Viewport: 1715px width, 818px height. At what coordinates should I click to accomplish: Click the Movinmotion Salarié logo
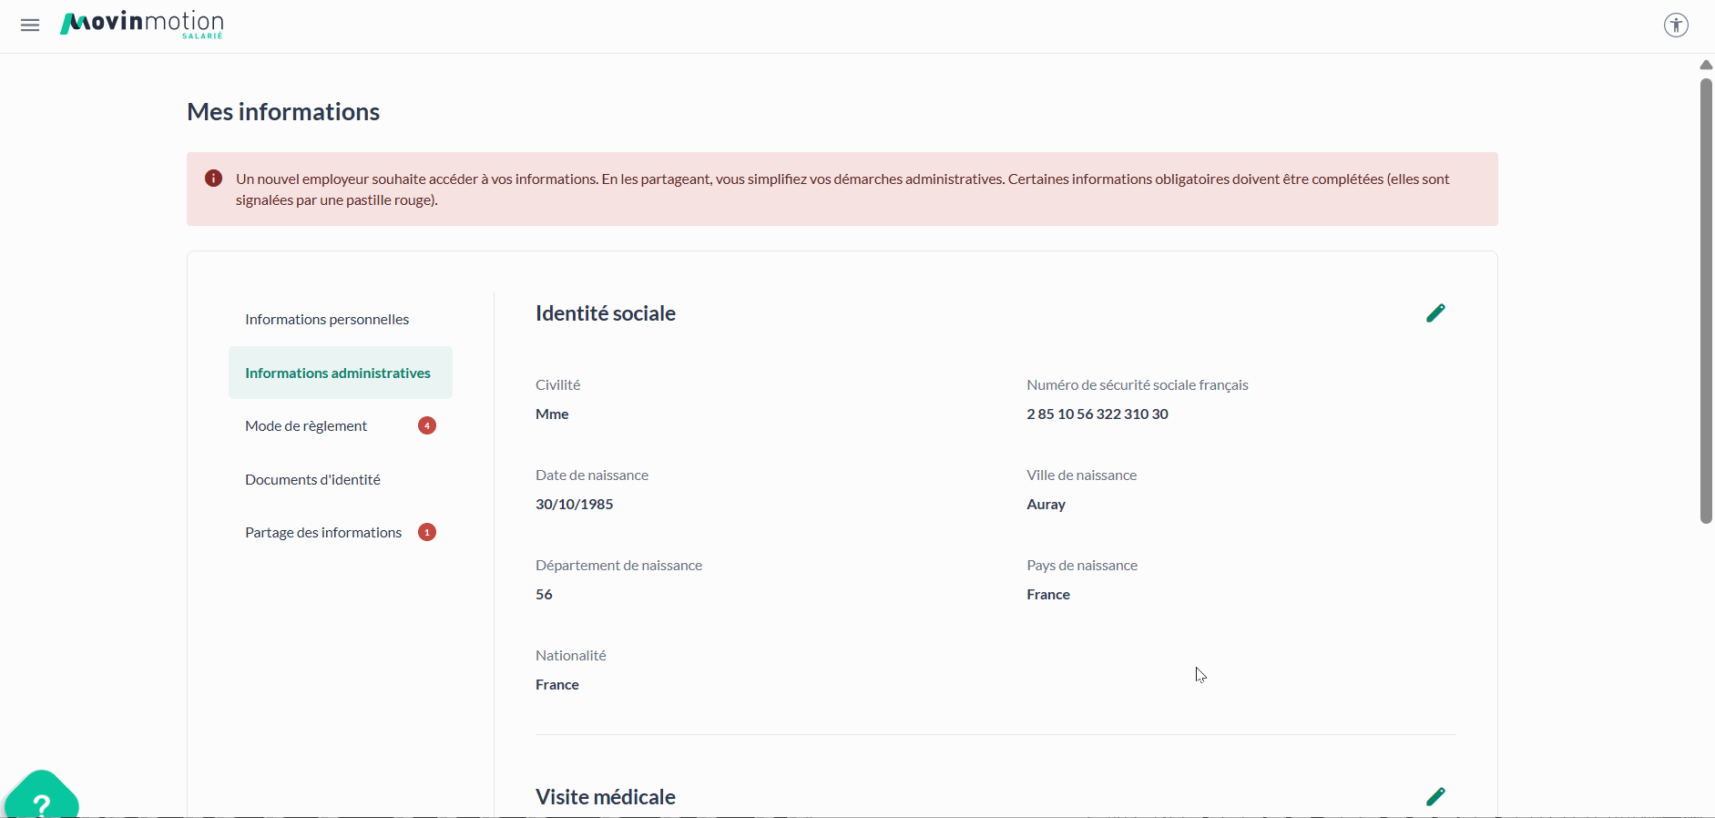pos(142,25)
